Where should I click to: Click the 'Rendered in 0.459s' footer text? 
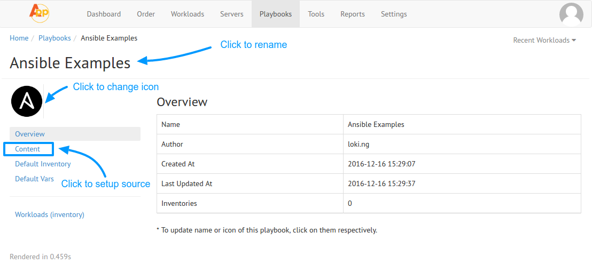[x=41, y=257]
